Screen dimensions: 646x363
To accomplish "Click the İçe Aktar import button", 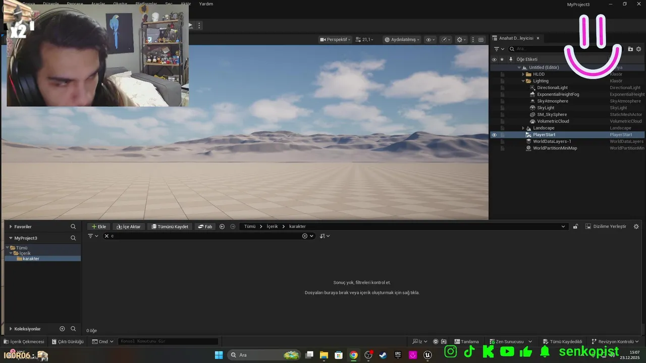I will pyautogui.click(x=129, y=227).
